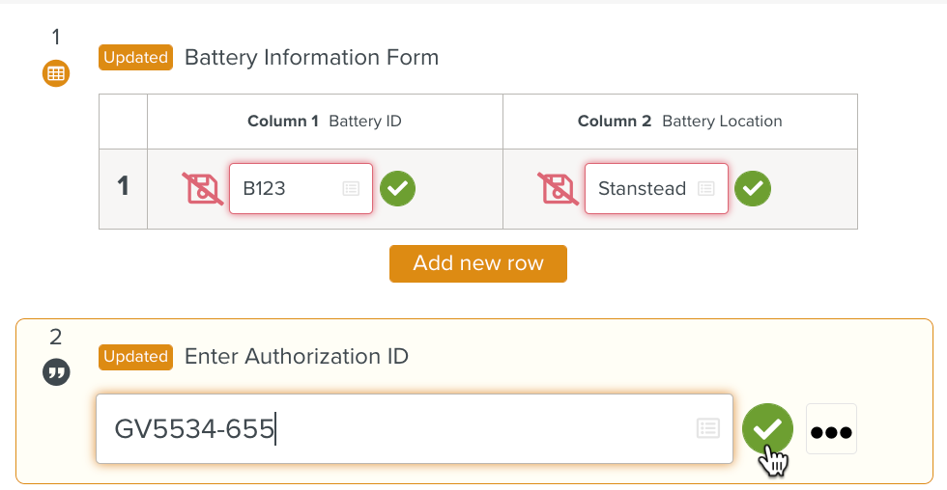Confirm Battery Location with the green checkmark
The width and height of the screenshot is (947, 490).
click(753, 189)
